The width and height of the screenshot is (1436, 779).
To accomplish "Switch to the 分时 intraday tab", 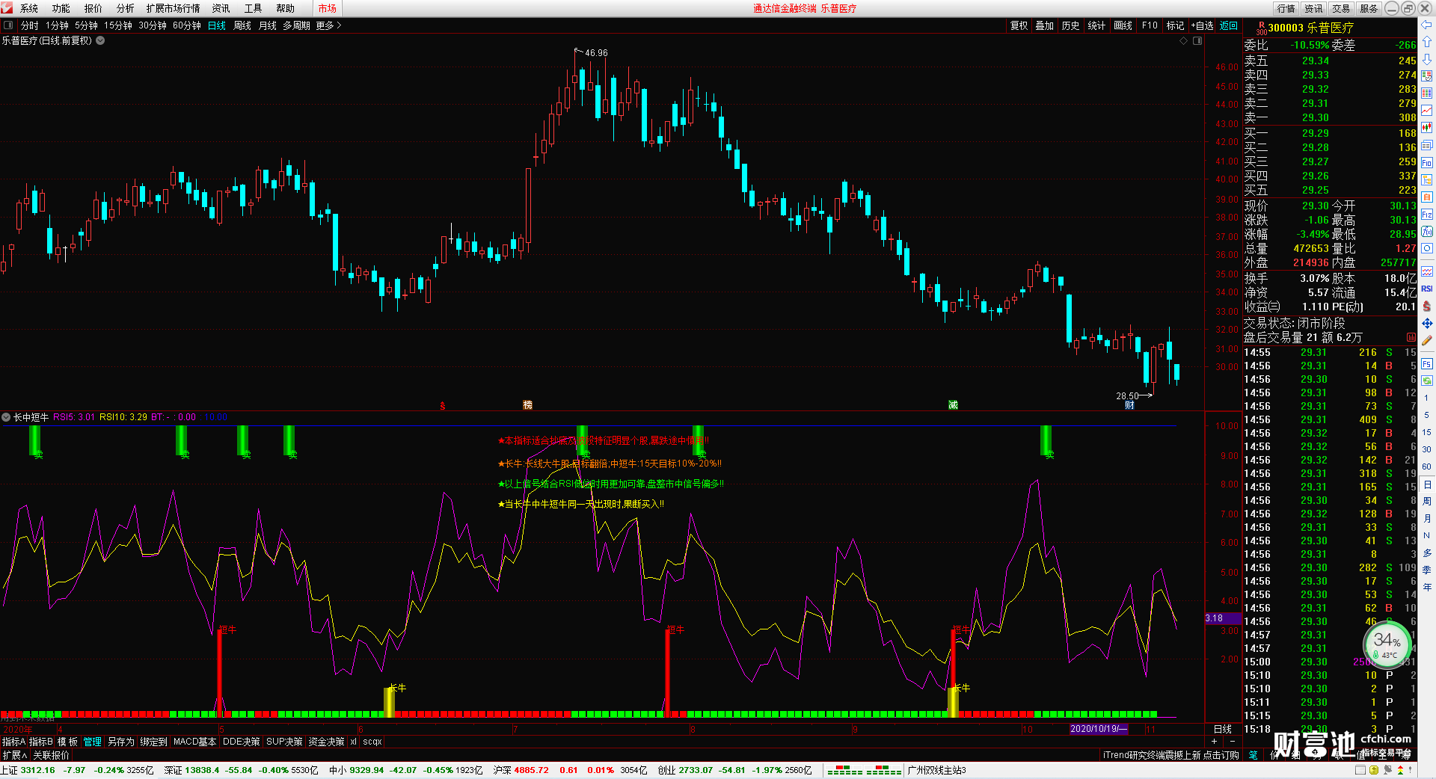I will point(30,25).
